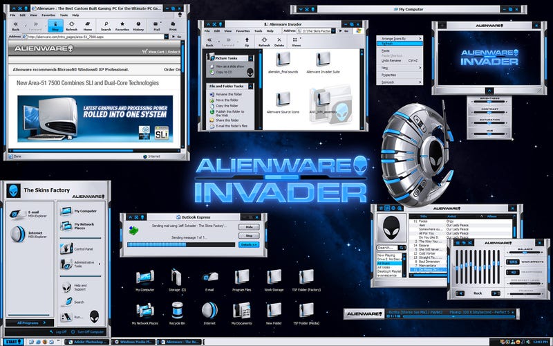Expand All Programs in Start menu
Image resolution: width=553 pixels, height=346 pixels.
click(30, 322)
